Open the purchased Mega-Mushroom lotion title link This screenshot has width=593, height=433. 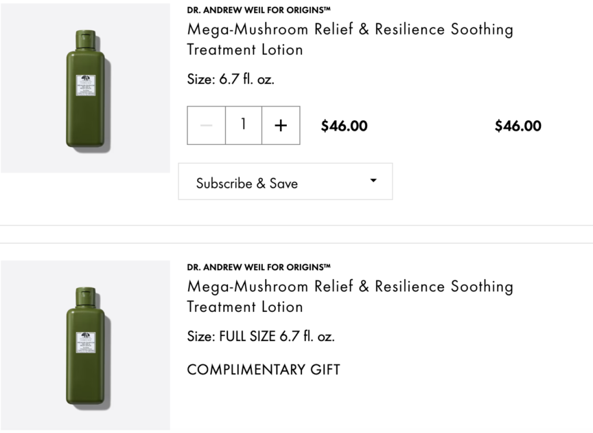point(349,39)
